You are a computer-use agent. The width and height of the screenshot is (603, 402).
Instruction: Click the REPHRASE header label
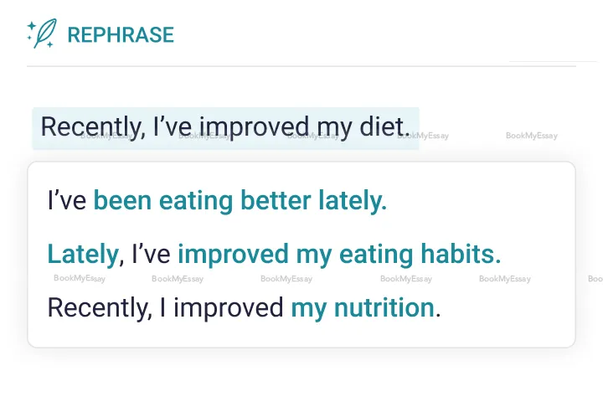(120, 35)
